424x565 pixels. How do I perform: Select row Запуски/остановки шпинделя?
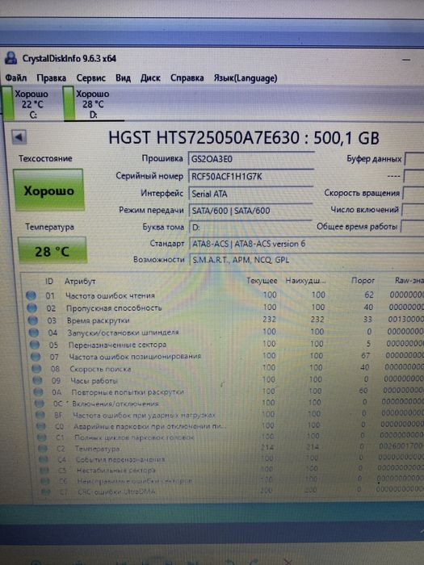click(x=225, y=332)
